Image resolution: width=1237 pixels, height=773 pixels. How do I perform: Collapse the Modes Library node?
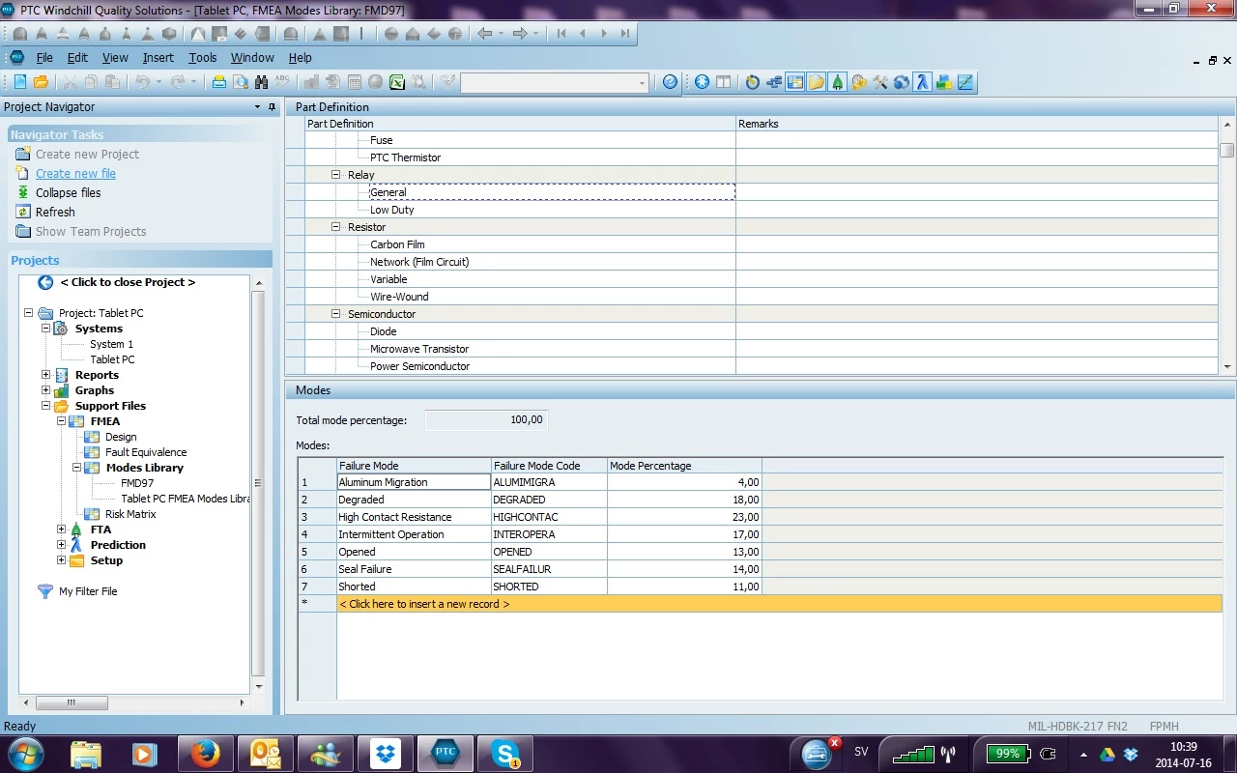pos(76,468)
